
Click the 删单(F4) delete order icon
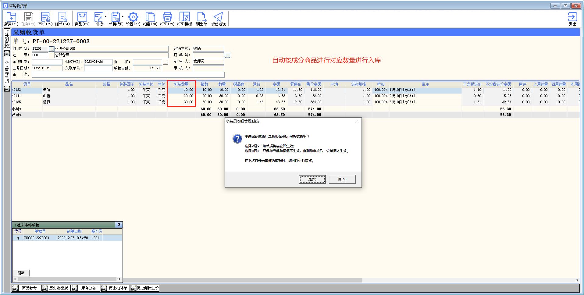(x=62, y=19)
